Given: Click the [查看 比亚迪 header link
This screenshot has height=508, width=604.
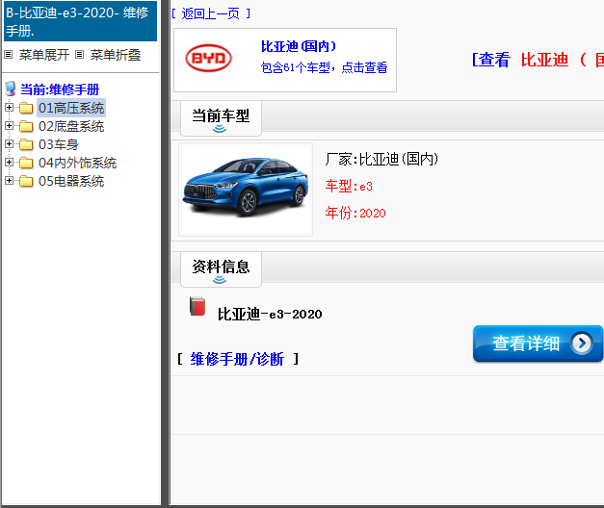Looking at the screenshot, I should tap(538, 60).
